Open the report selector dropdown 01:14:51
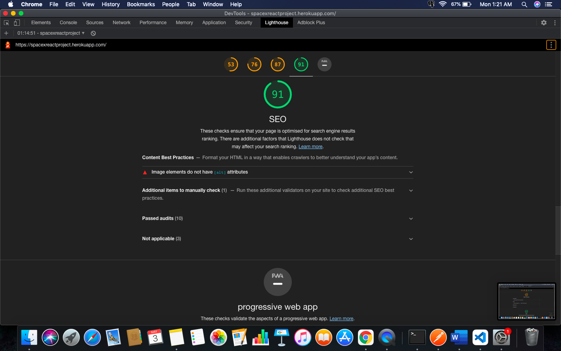 point(51,33)
